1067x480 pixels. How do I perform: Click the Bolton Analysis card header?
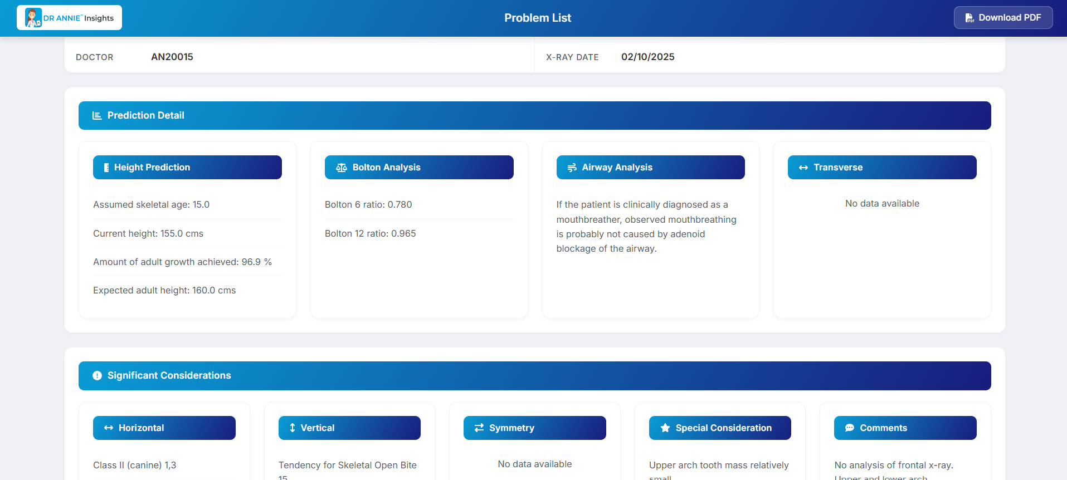coord(419,168)
